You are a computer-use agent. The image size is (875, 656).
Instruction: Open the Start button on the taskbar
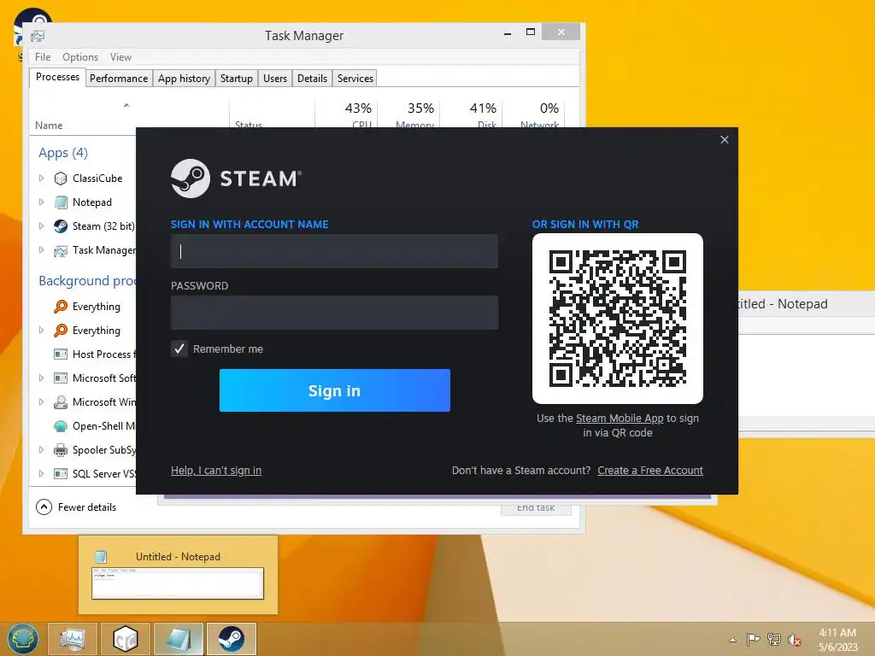tap(23, 639)
